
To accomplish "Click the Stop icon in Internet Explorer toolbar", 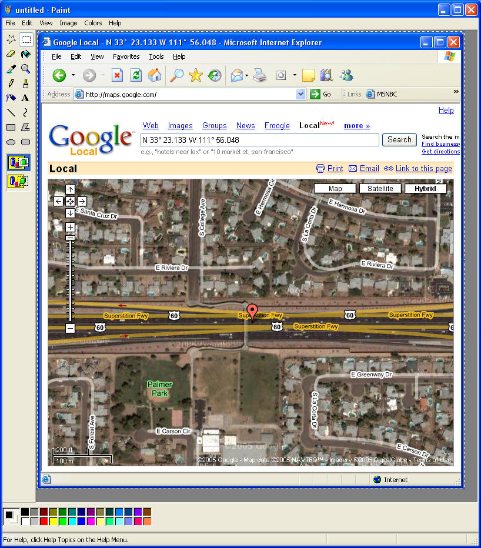I will [117, 75].
